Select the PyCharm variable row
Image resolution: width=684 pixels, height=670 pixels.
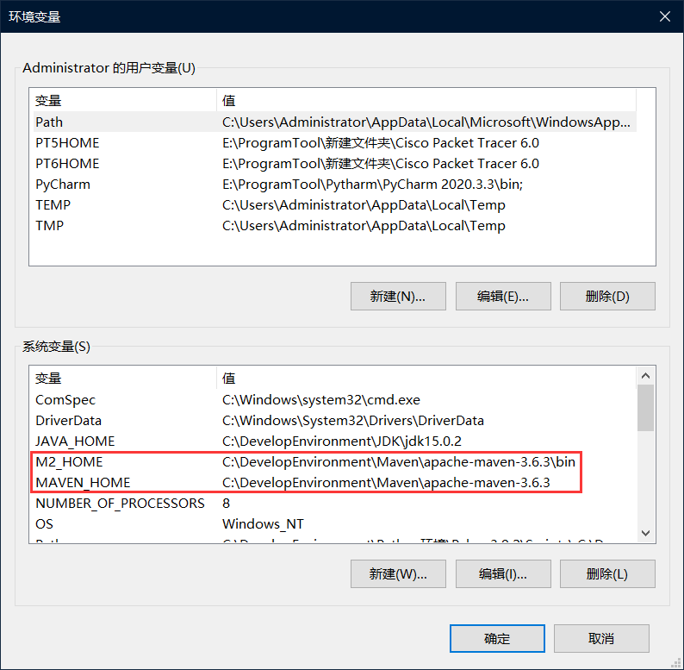point(334,185)
